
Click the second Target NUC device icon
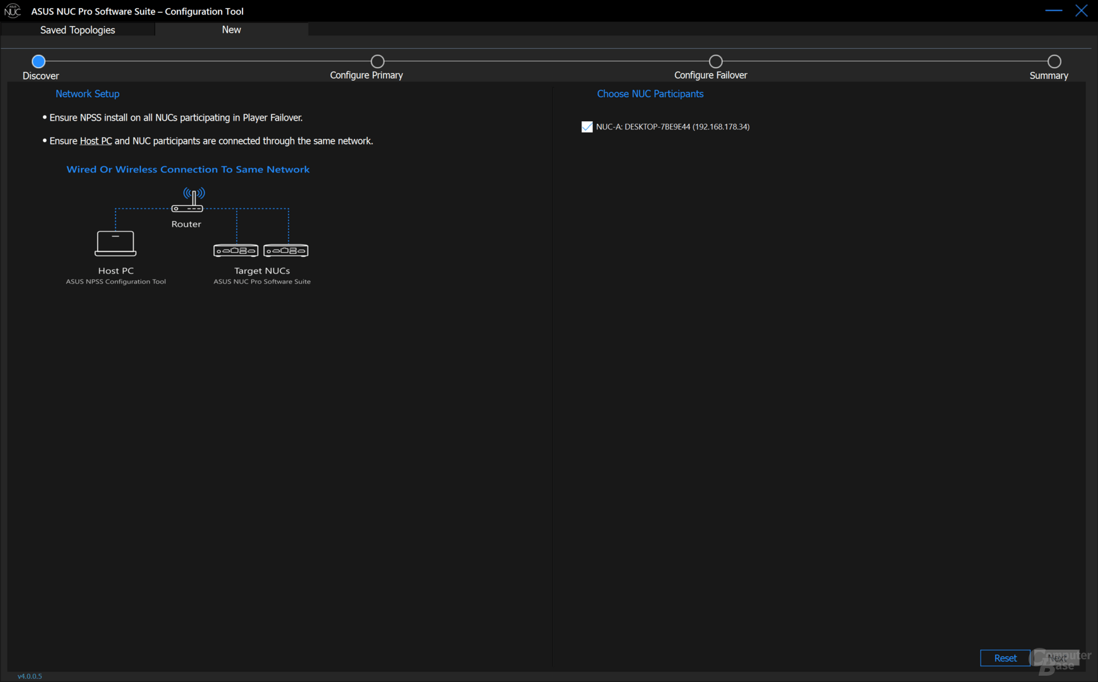pyautogui.click(x=286, y=251)
